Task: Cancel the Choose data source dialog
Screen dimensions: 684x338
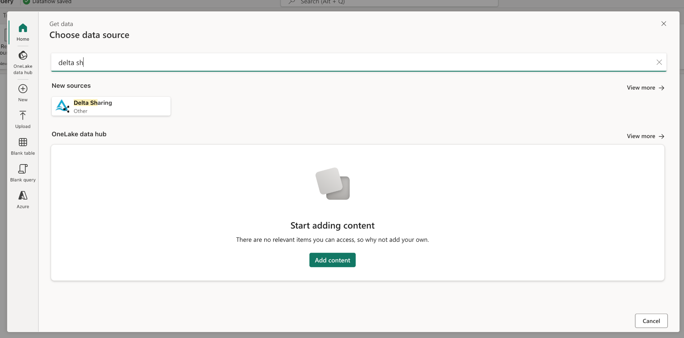Action: coord(651,321)
